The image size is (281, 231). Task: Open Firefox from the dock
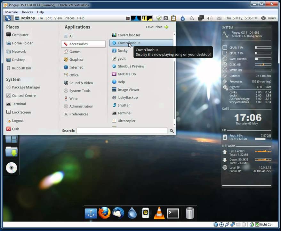[104, 213]
